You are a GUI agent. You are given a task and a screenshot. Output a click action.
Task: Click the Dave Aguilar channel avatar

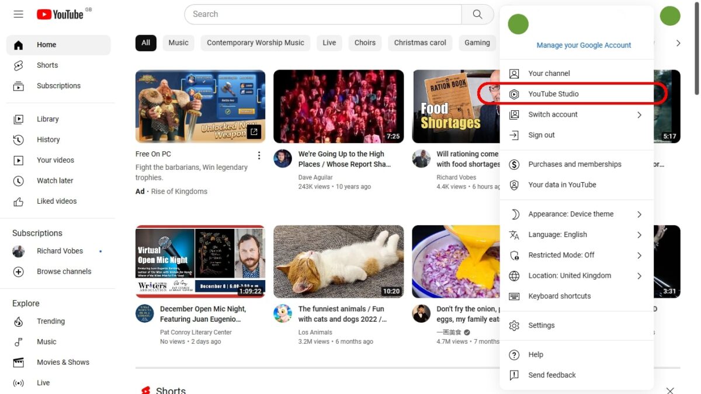click(x=283, y=158)
